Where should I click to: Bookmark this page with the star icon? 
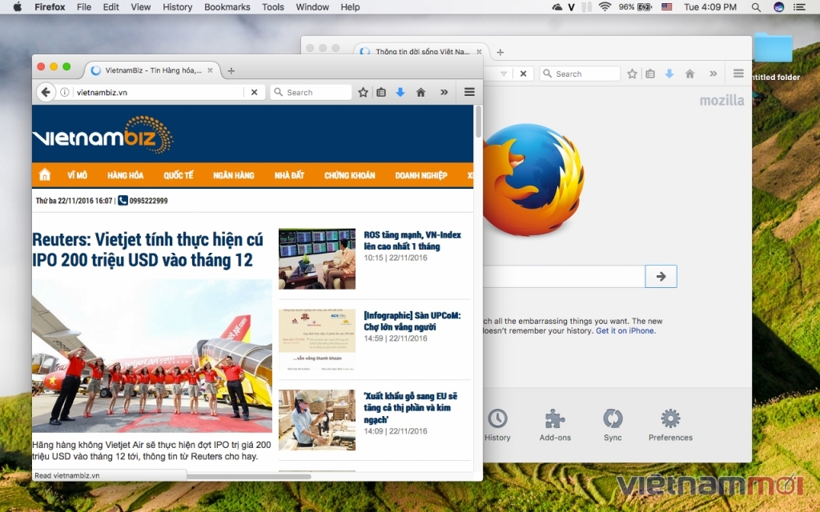coord(363,93)
